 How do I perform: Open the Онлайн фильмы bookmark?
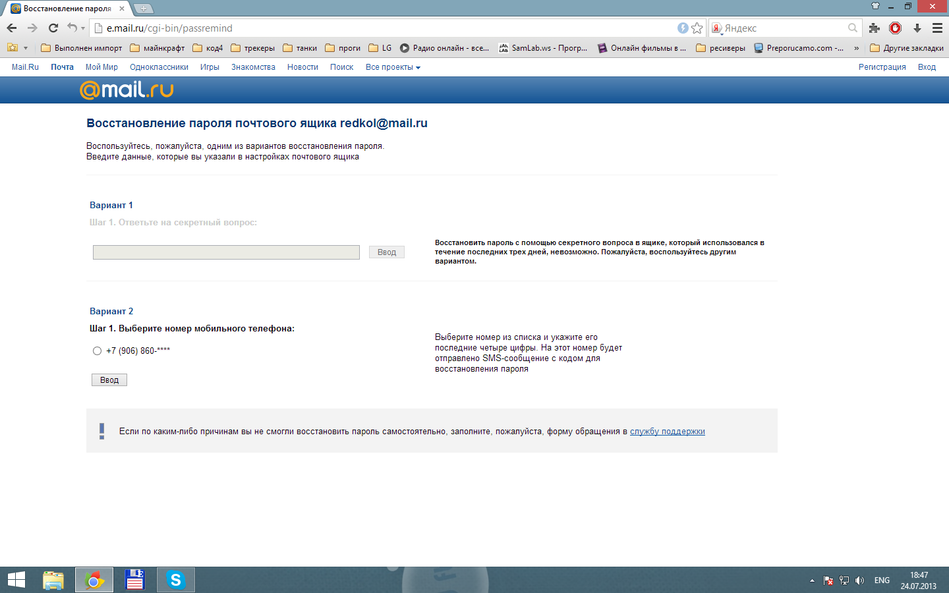(x=641, y=48)
